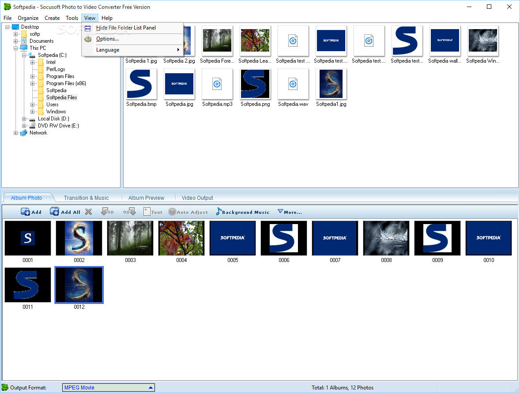Select Hide File Folder List Panel menu entry
The image size is (520, 393).
click(x=133, y=28)
